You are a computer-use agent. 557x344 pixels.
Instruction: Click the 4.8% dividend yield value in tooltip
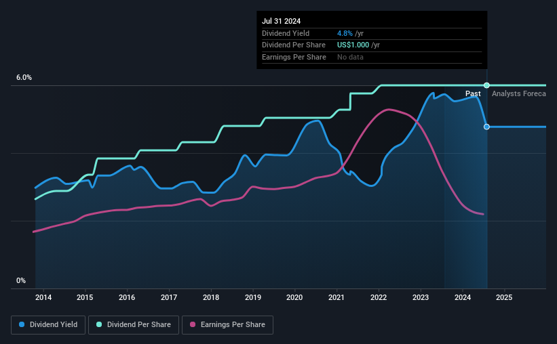(x=345, y=33)
